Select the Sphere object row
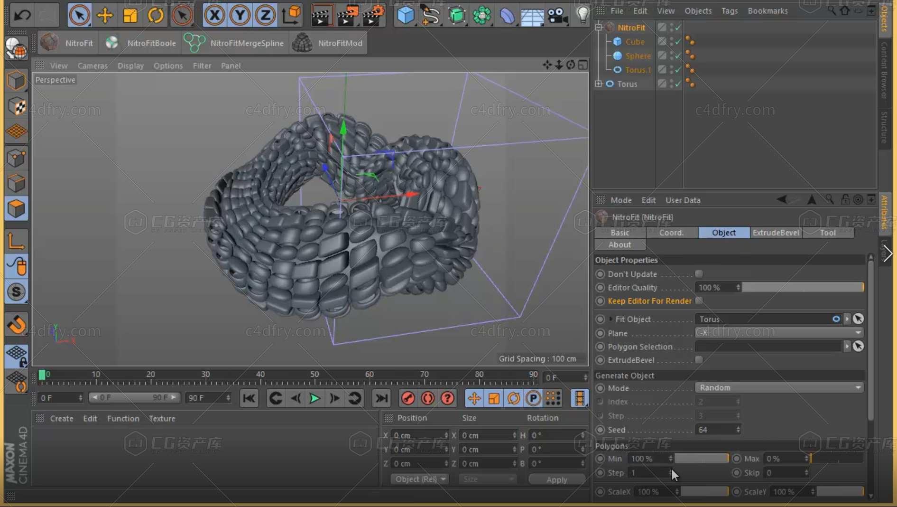The height and width of the screenshot is (507, 897). (x=638, y=56)
